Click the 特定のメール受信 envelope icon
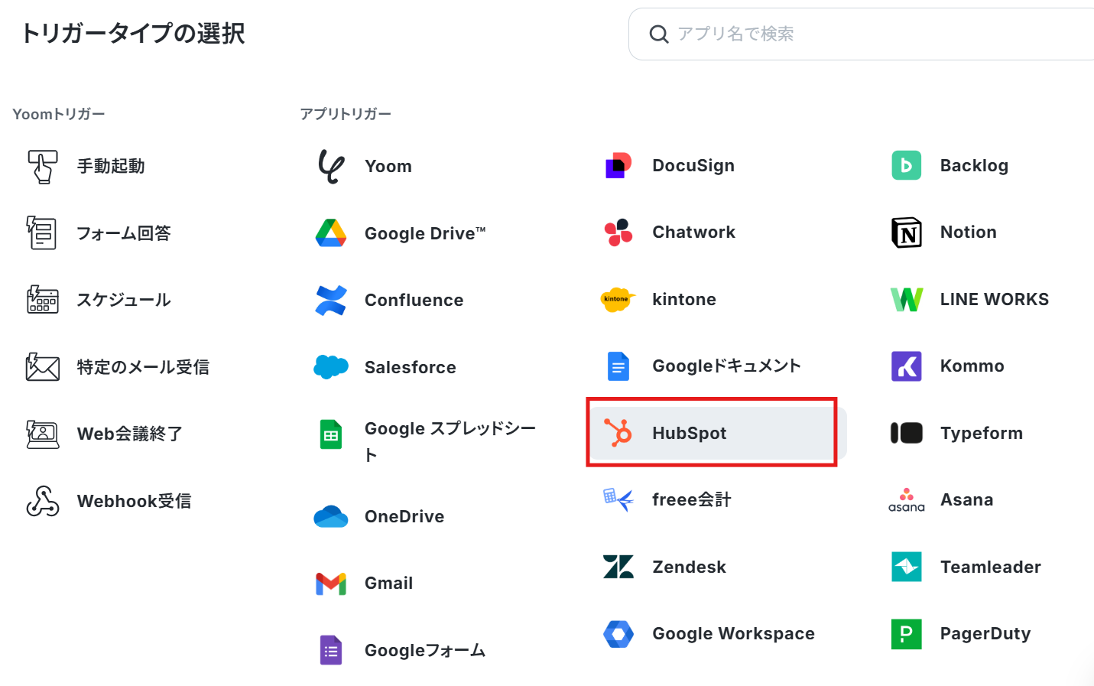 (43, 367)
